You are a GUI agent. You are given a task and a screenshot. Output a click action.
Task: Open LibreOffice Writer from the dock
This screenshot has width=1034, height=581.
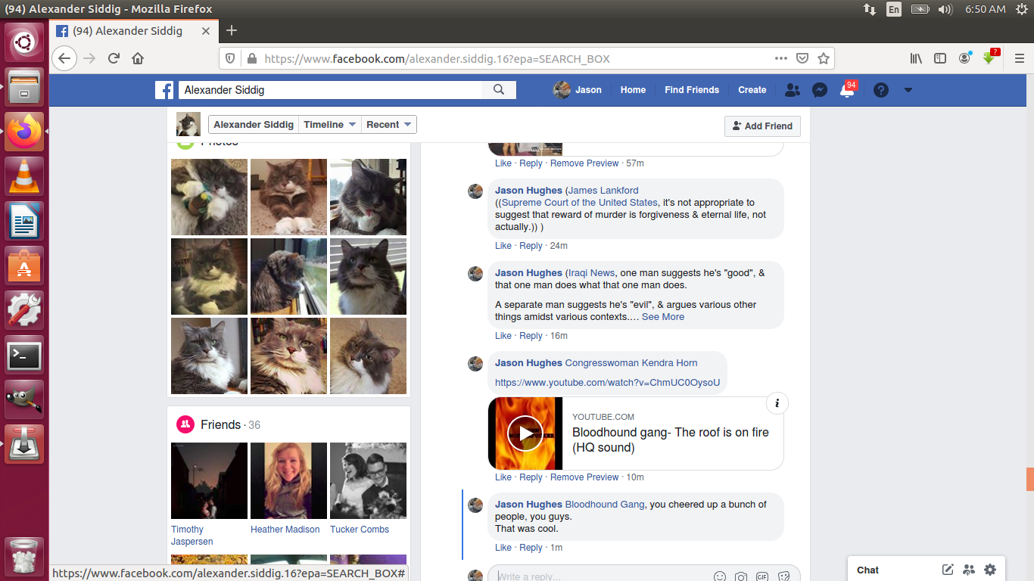[26, 222]
